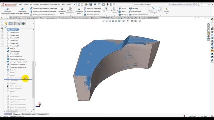
Task: Switch to Geomagic for SOLIDWORKS tab
Action: tap(148, 18)
